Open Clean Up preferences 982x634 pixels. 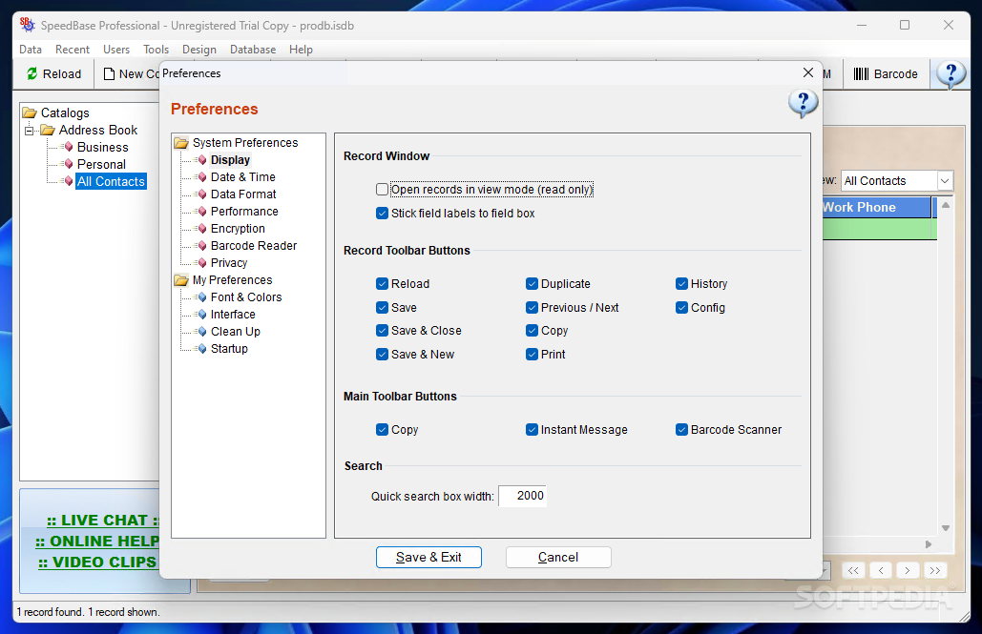coord(236,332)
